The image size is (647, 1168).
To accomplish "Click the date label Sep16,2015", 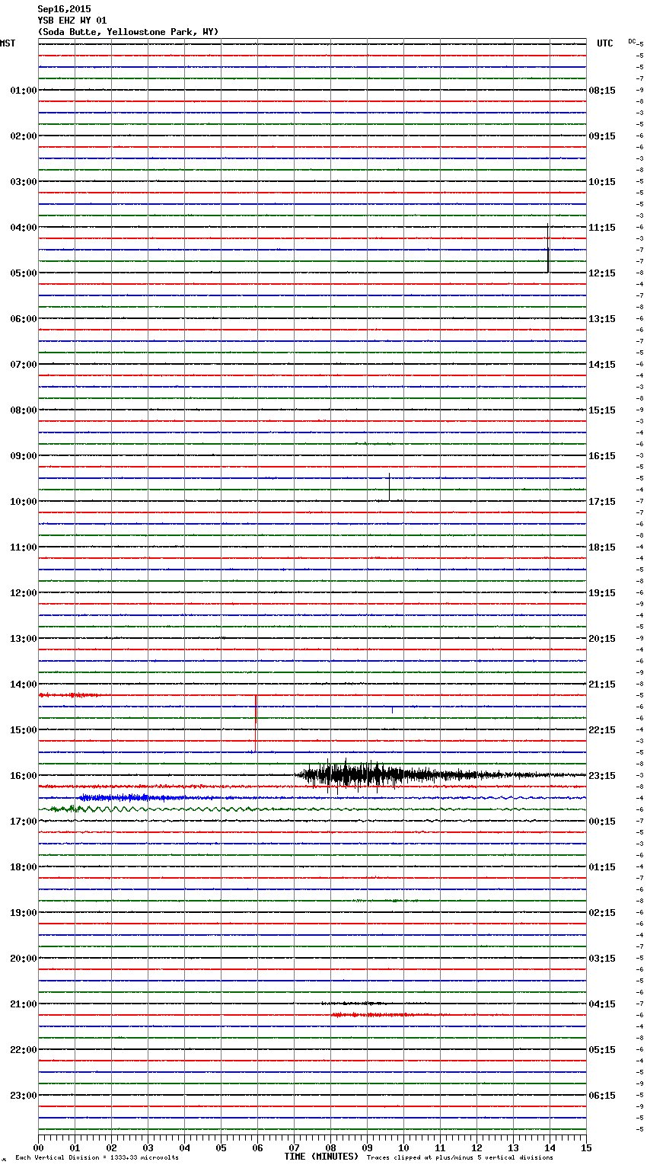I will click(x=64, y=9).
